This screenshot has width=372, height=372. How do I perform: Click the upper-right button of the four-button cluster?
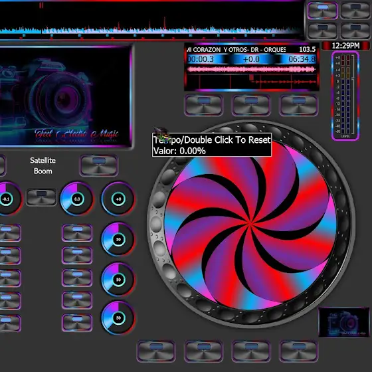click(355, 11)
